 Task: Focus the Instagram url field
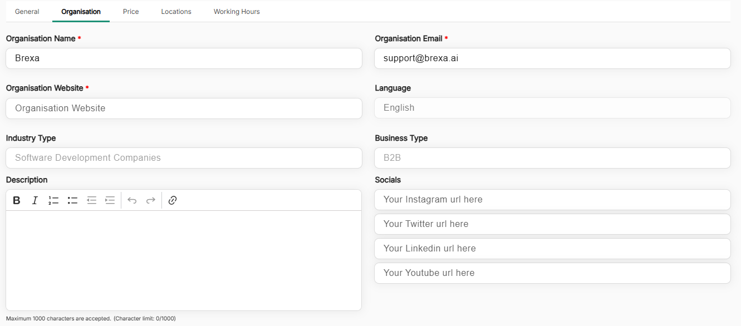tap(552, 200)
